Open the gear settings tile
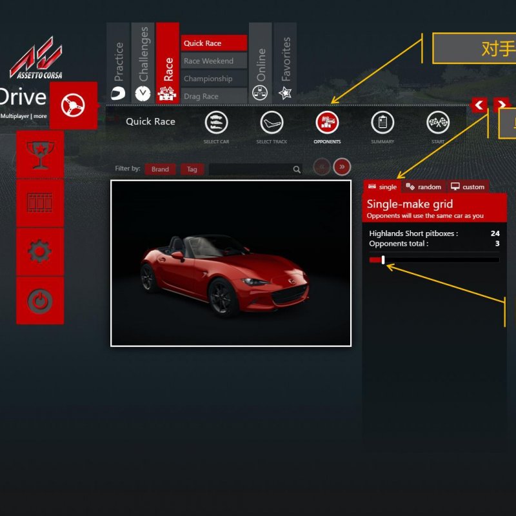Viewport: 516px width, 516px height. [40, 252]
